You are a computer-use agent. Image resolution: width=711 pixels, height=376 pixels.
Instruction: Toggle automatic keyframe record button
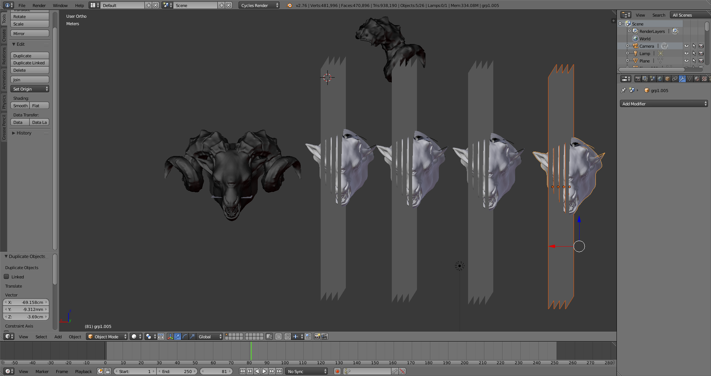pos(337,371)
